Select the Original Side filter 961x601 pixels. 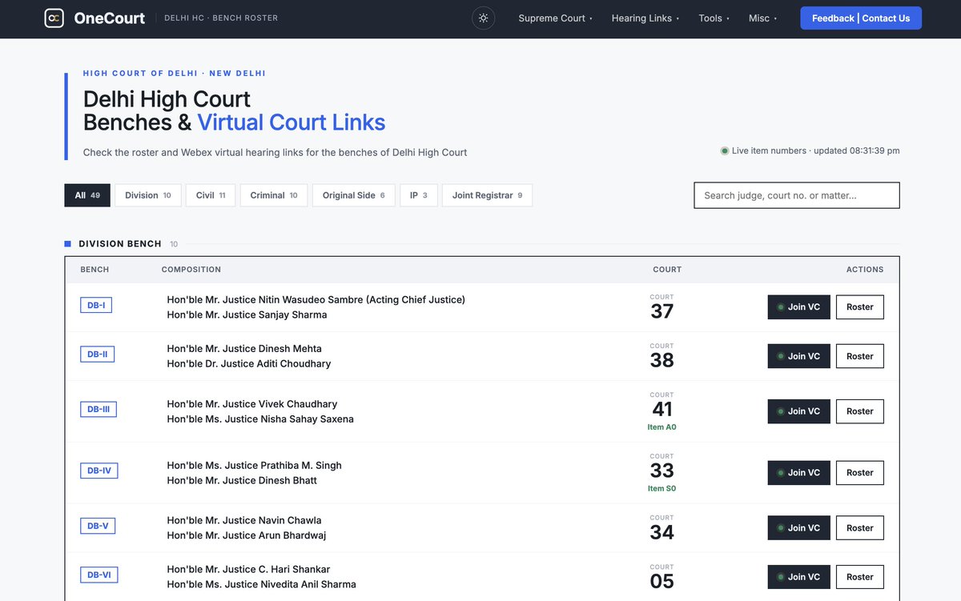[x=354, y=195]
